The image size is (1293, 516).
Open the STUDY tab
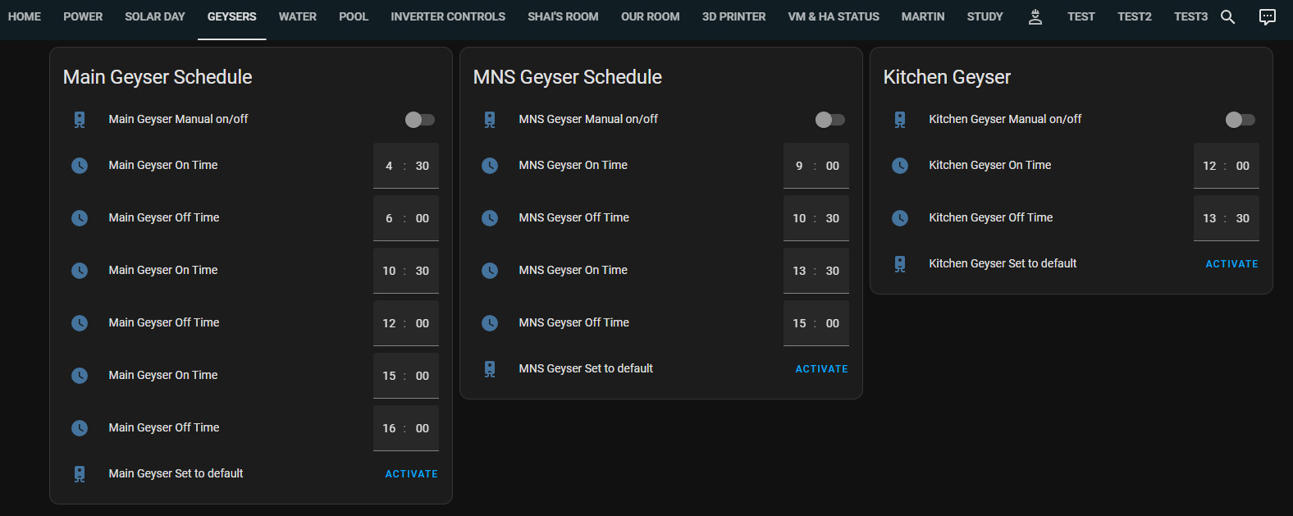[985, 16]
